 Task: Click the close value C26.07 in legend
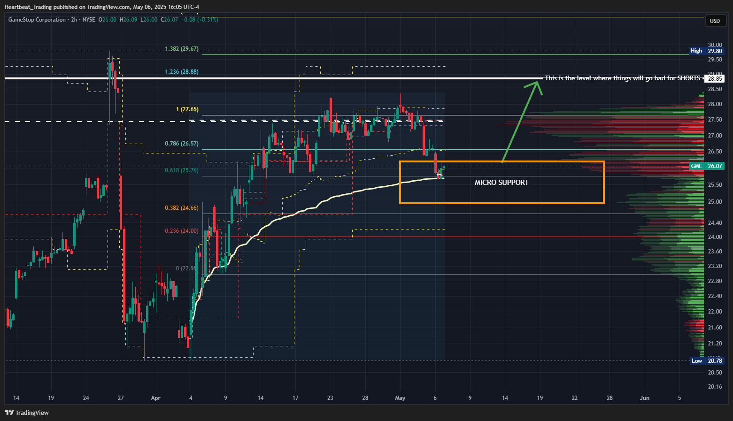pos(170,20)
